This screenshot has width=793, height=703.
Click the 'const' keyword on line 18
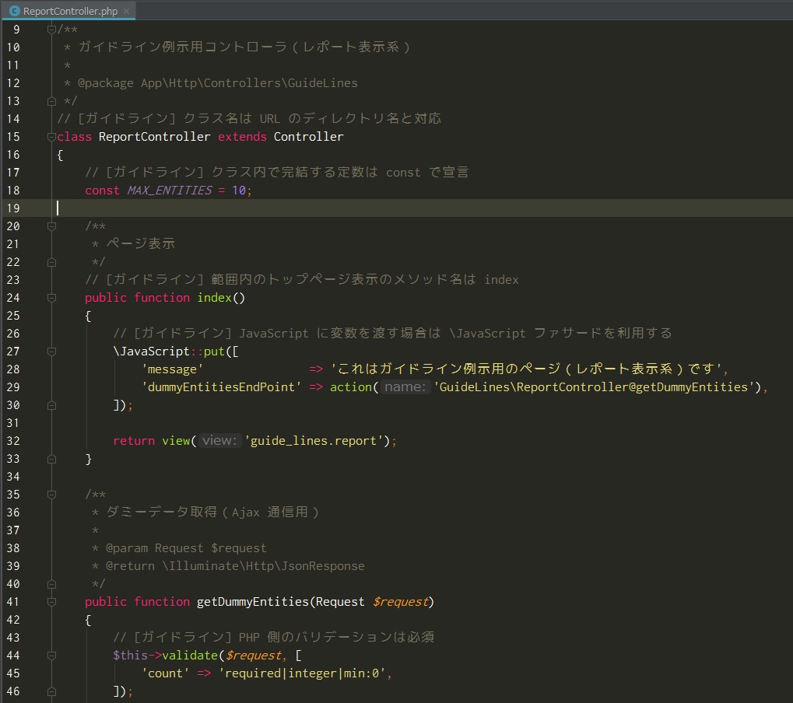(102, 191)
